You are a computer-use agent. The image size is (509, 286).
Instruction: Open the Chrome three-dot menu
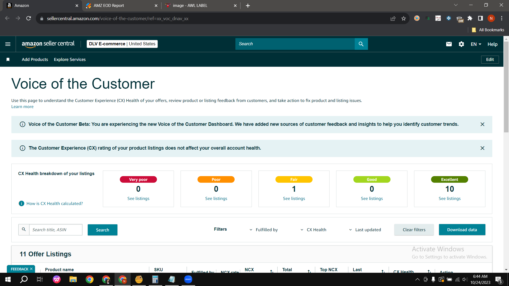pos(502,18)
